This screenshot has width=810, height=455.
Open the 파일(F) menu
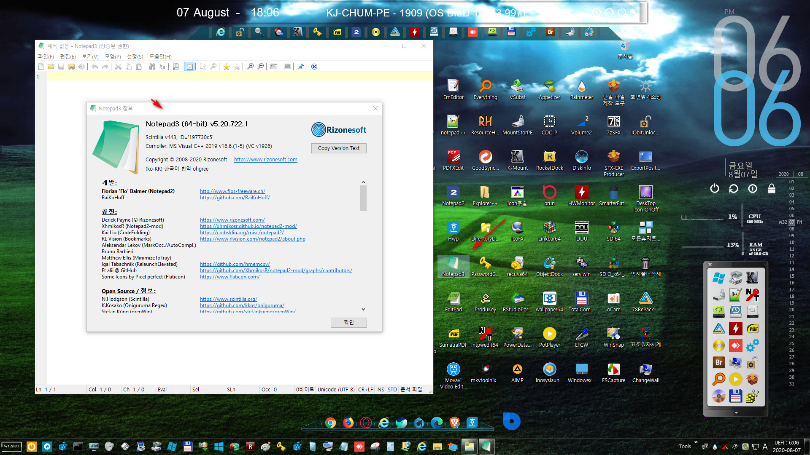(46, 56)
